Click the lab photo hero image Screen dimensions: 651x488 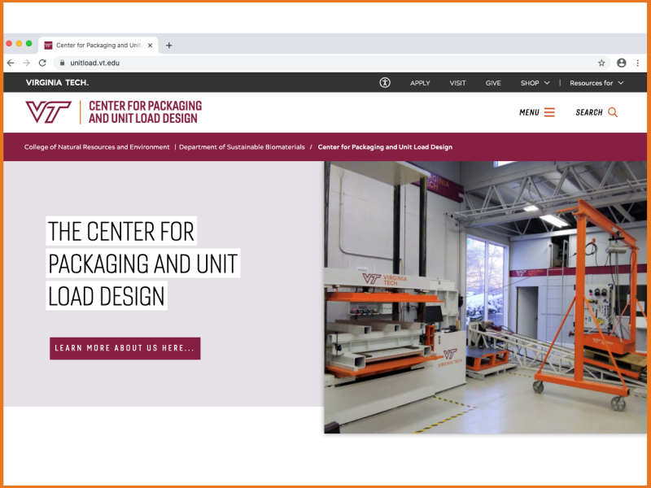click(x=485, y=297)
